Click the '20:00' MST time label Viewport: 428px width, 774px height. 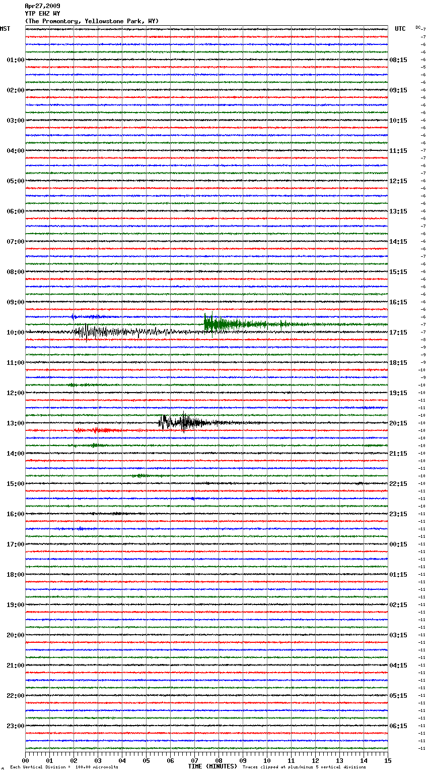coord(16,635)
